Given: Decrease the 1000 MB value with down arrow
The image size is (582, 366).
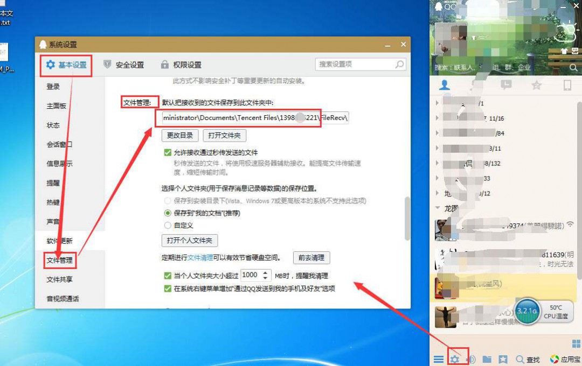Looking at the screenshot, I should click(x=265, y=278).
